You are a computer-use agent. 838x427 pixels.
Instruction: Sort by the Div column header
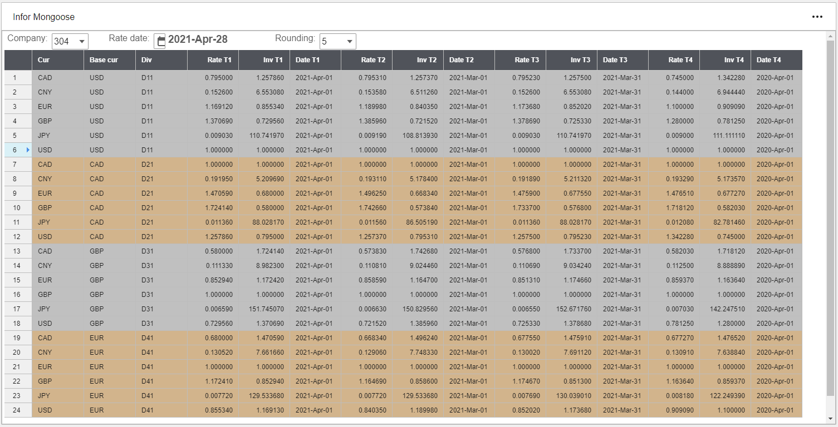pos(161,60)
